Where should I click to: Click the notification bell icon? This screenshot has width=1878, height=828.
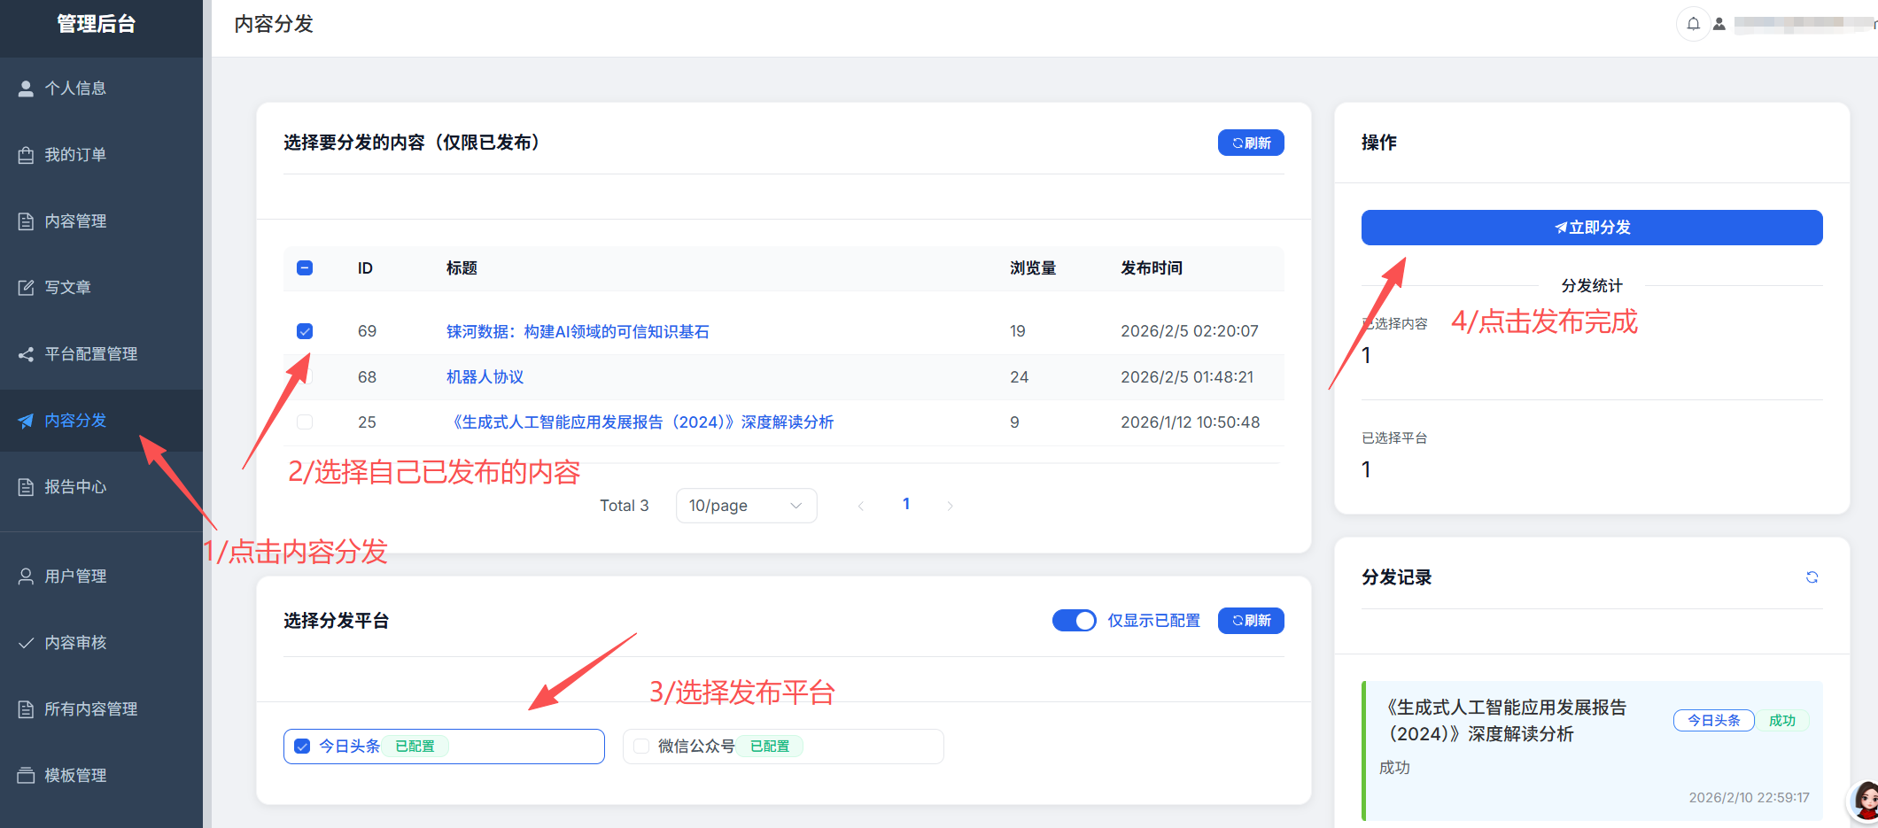(x=1693, y=24)
